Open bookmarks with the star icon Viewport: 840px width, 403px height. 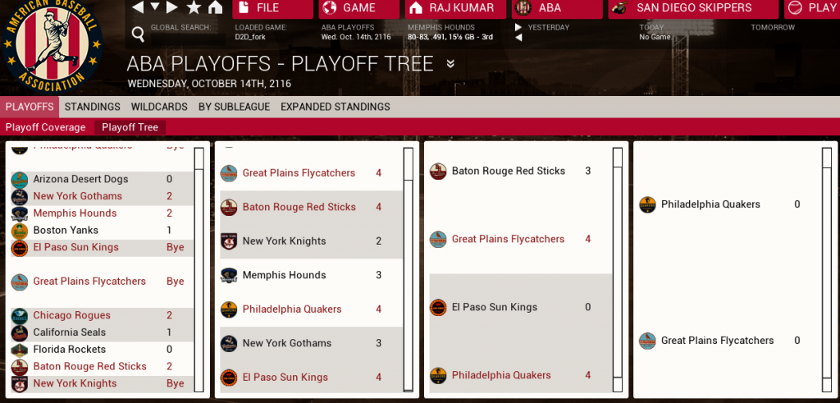click(x=194, y=7)
